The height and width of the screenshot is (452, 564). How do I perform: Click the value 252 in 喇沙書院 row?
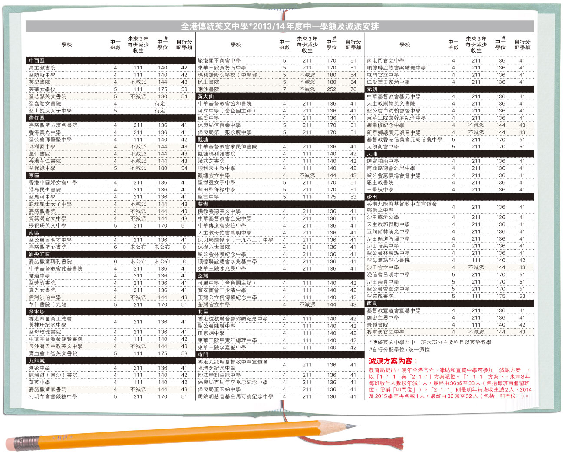tap(332, 89)
